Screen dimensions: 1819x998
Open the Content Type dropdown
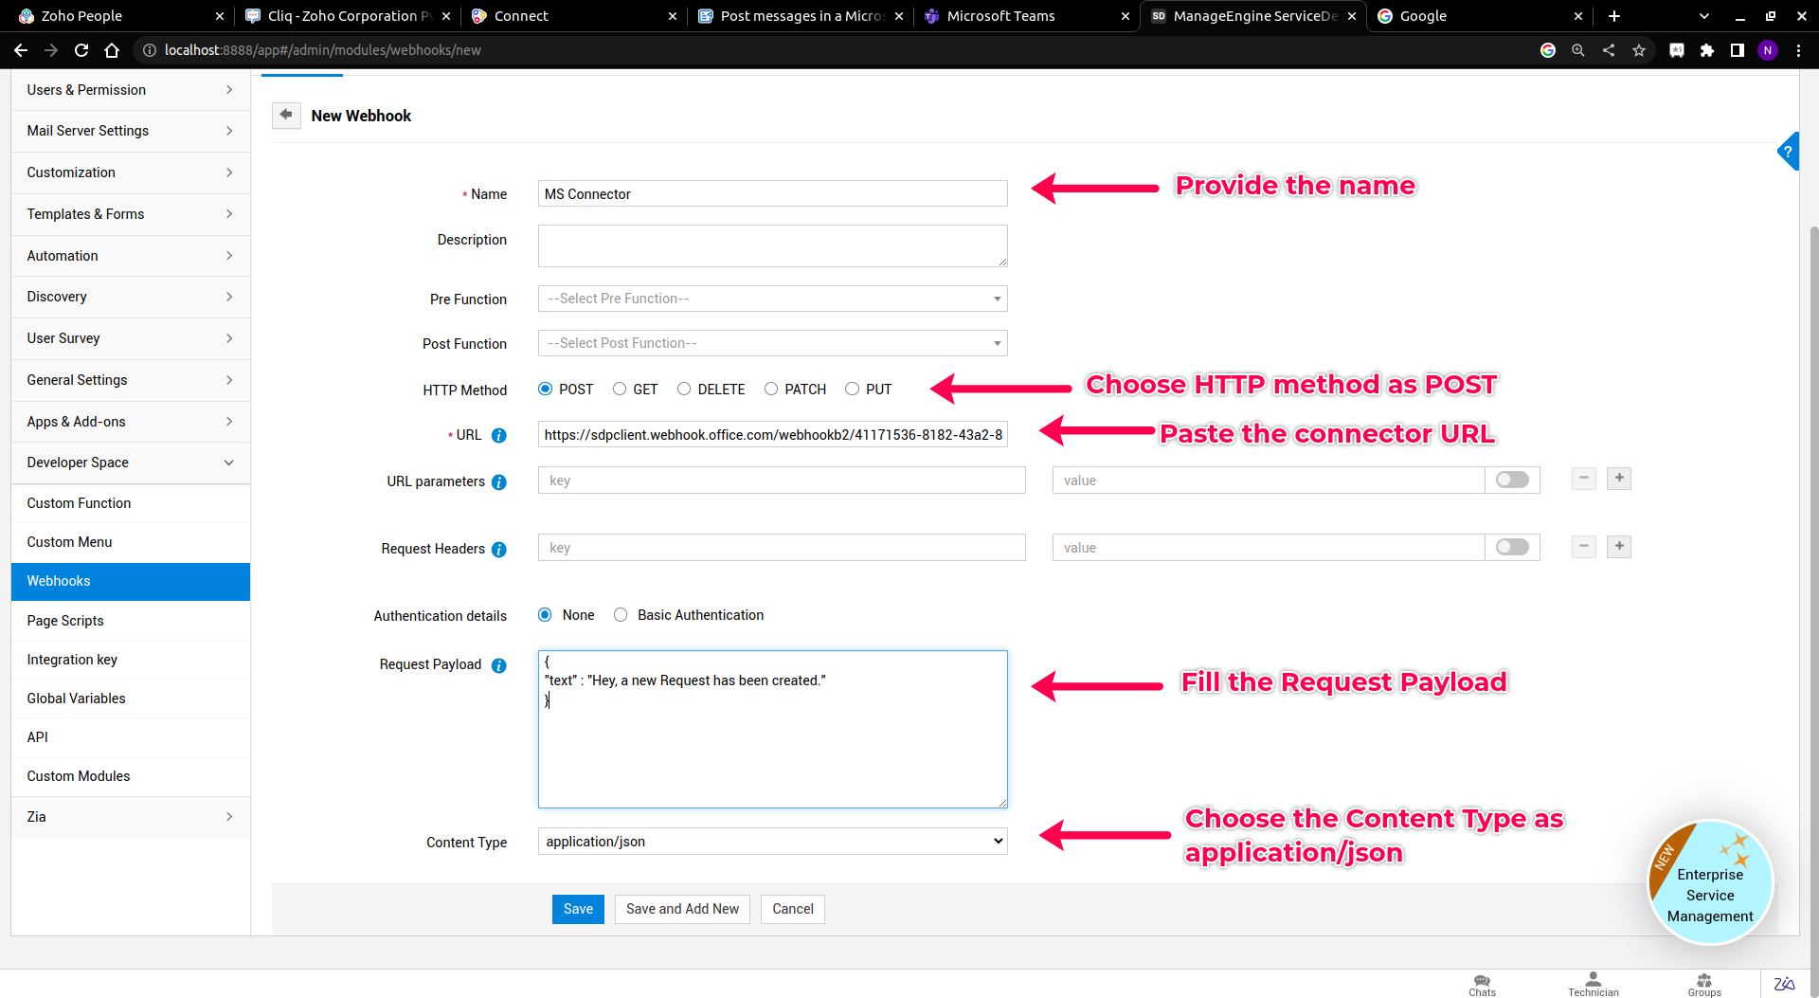point(772,842)
